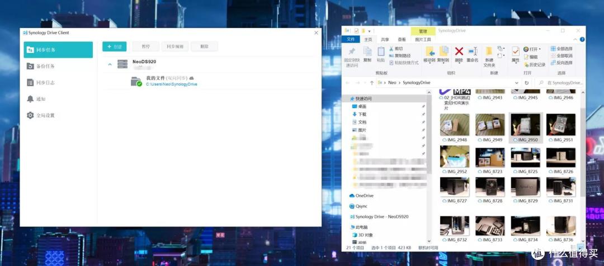
Task: Go up one folder level in Explorer
Action: (x=372, y=83)
